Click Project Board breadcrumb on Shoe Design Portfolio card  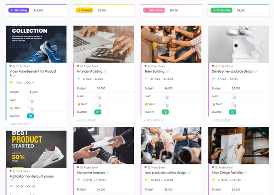[226, 168]
